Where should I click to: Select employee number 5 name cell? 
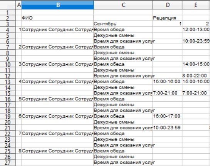(x=57, y=99)
